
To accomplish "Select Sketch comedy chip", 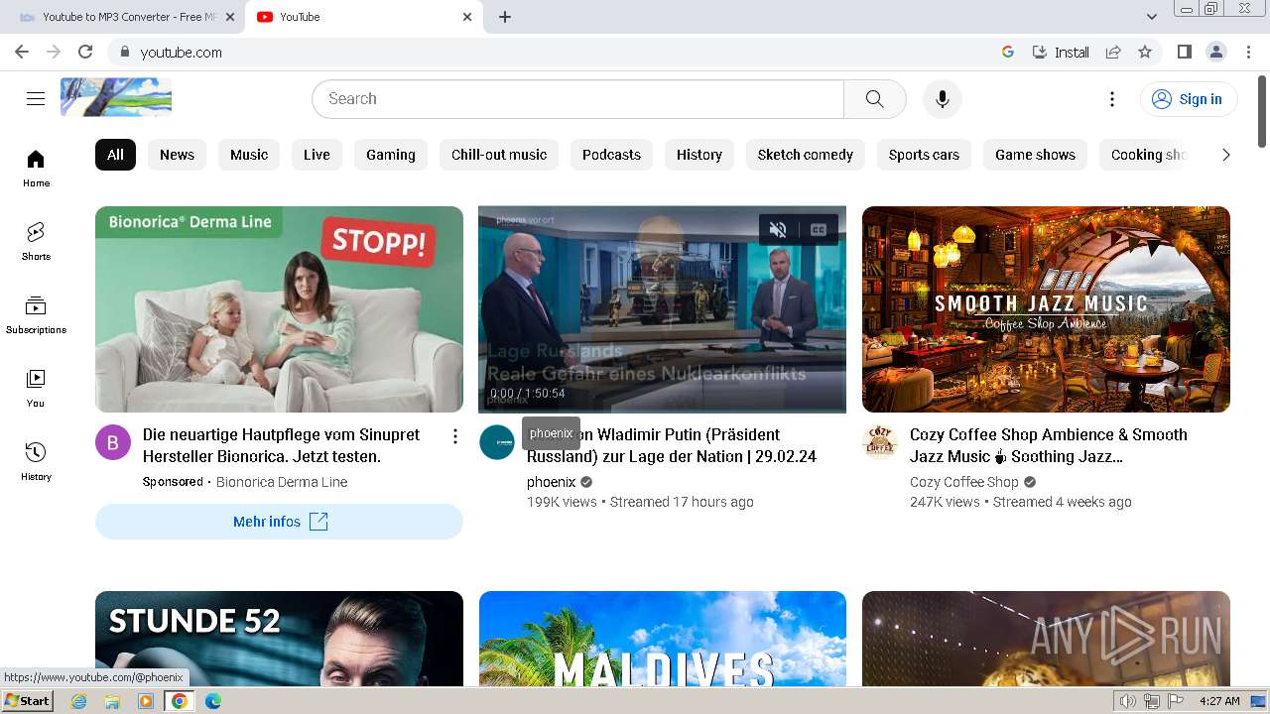I will click(806, 155).
